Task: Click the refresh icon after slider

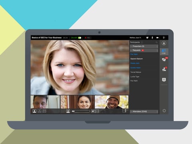Action: pos(93,111)
